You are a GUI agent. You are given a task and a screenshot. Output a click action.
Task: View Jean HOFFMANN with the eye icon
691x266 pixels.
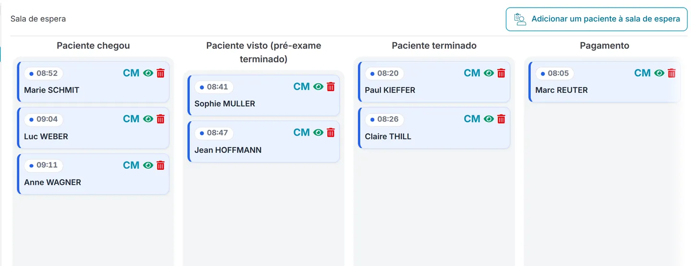[319, 133]
